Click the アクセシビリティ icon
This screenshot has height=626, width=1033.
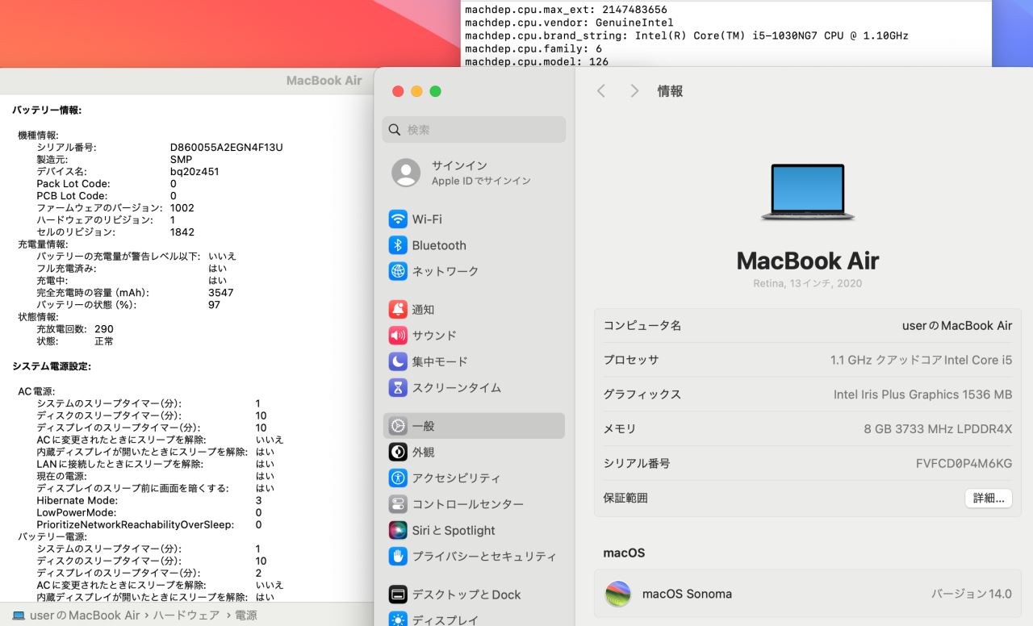[398, 478]
